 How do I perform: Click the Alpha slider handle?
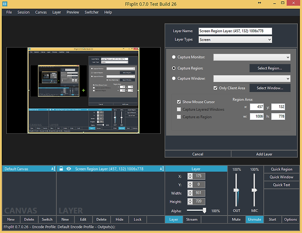(x=205, y=210)
